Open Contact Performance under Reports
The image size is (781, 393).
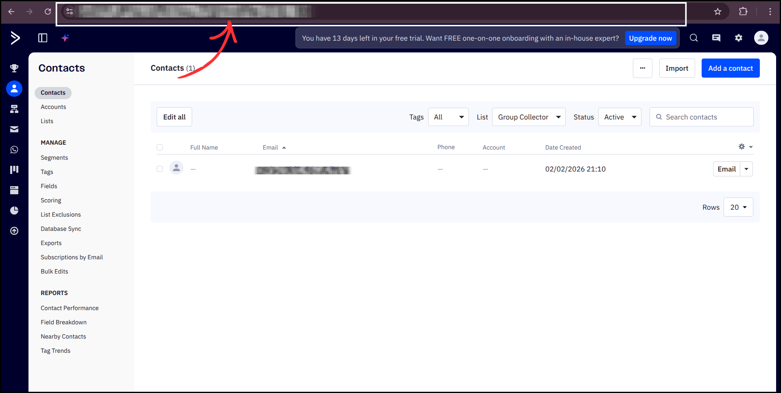(x=70, y=308)
